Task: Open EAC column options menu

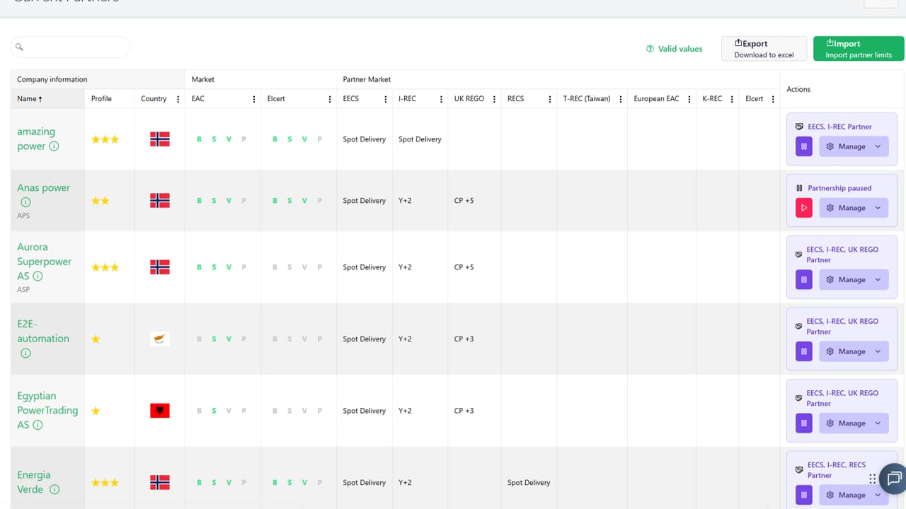Action: pyautogui.click(x=254, y=99)
